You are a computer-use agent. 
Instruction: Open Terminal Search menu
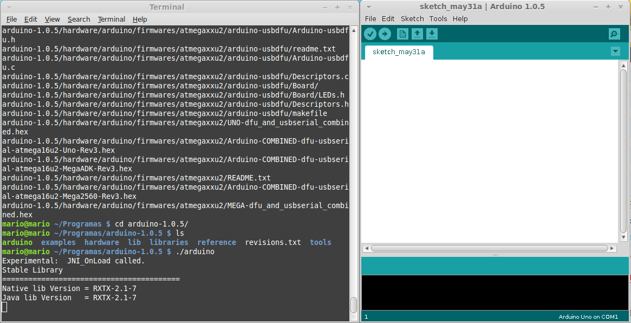click(x=79, y=19)
